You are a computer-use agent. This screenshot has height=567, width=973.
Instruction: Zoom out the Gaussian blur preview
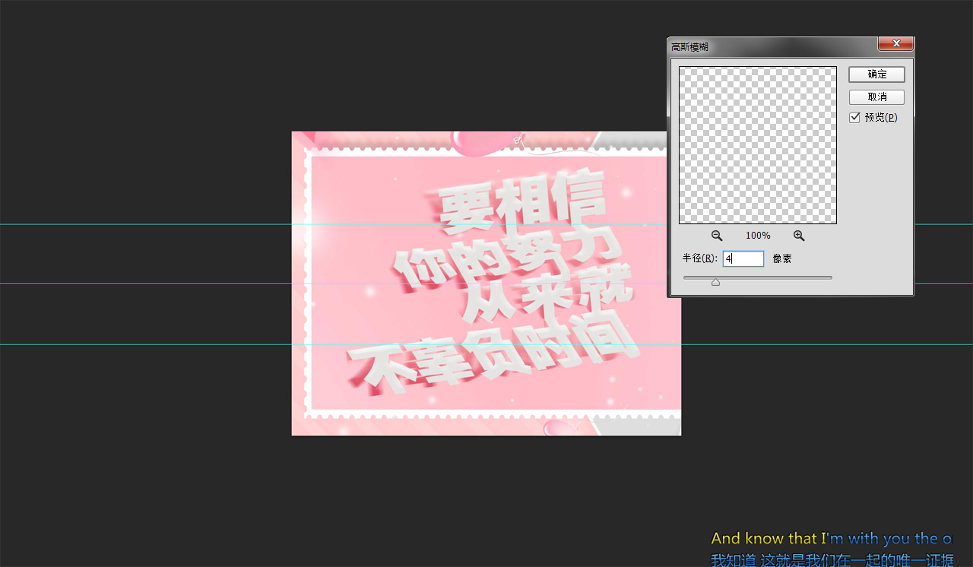point(717,236)
